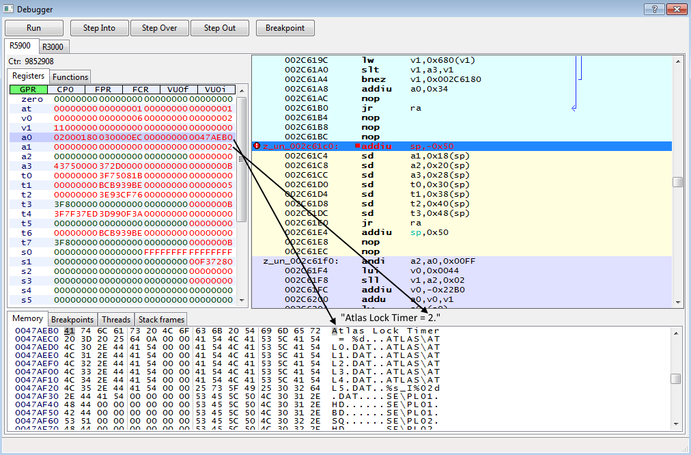The height and width of the screenshot is (455, 691).
Task: Open the CP0 registers tab
Action: click(64, 89)
